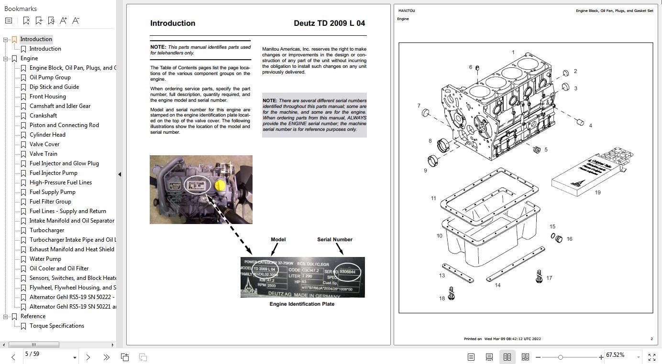Switch to single page view
The width and height of the screenshot is (662, 364).
point(471,357)
